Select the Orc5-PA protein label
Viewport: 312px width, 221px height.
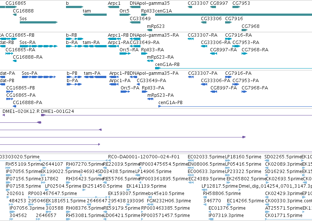pos(130,88)
